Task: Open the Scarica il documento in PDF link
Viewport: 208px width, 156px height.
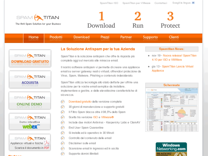Action: coord(32,148)
